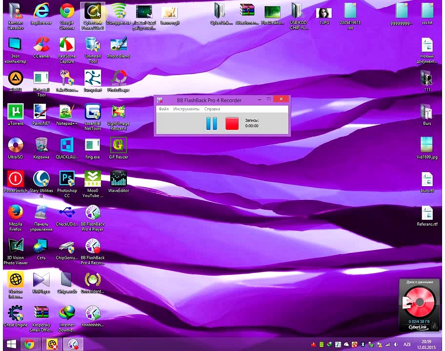Click the CyberLink disc burning gadget

tap(419, 305)
